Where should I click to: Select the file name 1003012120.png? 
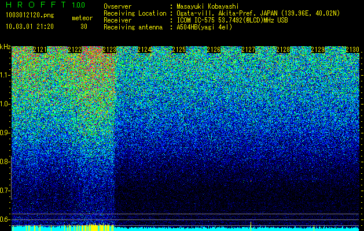click(30, 15)
